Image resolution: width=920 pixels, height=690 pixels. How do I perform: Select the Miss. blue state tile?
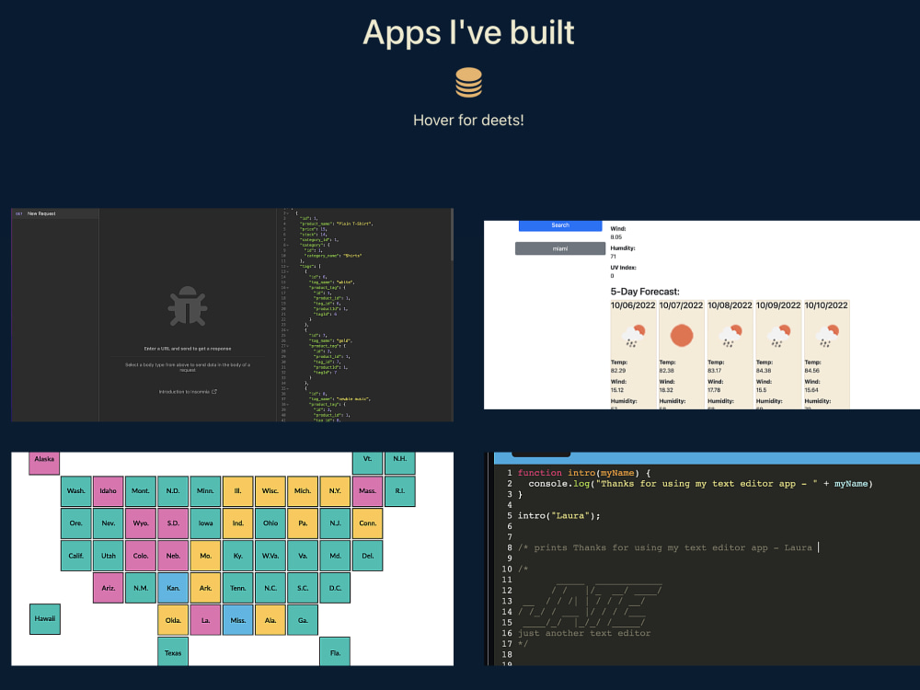tap(237, 620)
